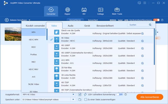Image resolution: width=168 pixels, height=104 pixels.
Task: Select HD 1080P (Automatische Korrektur) preset
Action: pos(101,54)
